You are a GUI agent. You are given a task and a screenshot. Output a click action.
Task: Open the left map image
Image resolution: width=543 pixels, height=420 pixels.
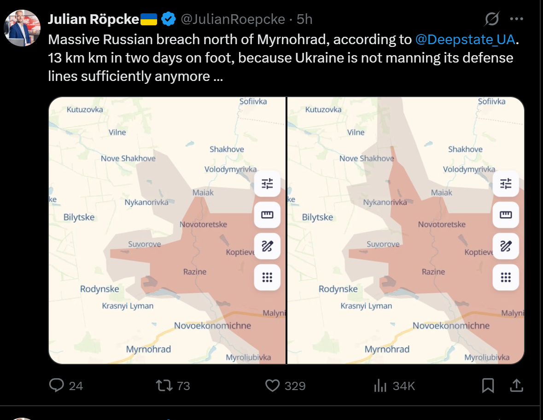(x=167, y=230)
